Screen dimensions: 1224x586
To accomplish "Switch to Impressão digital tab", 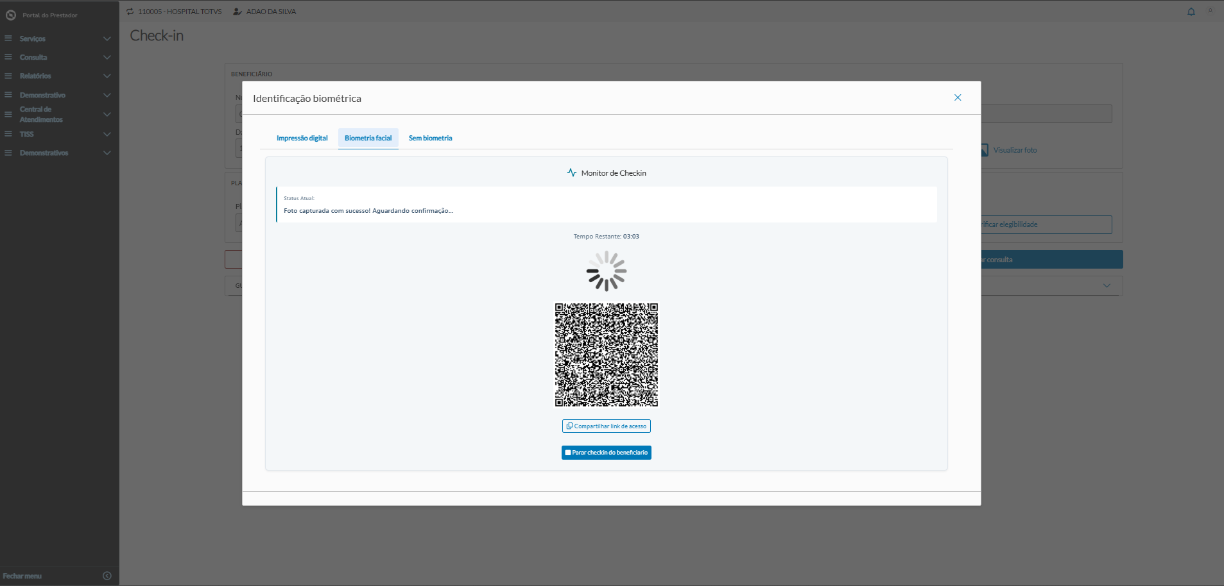I will point(302,138).
